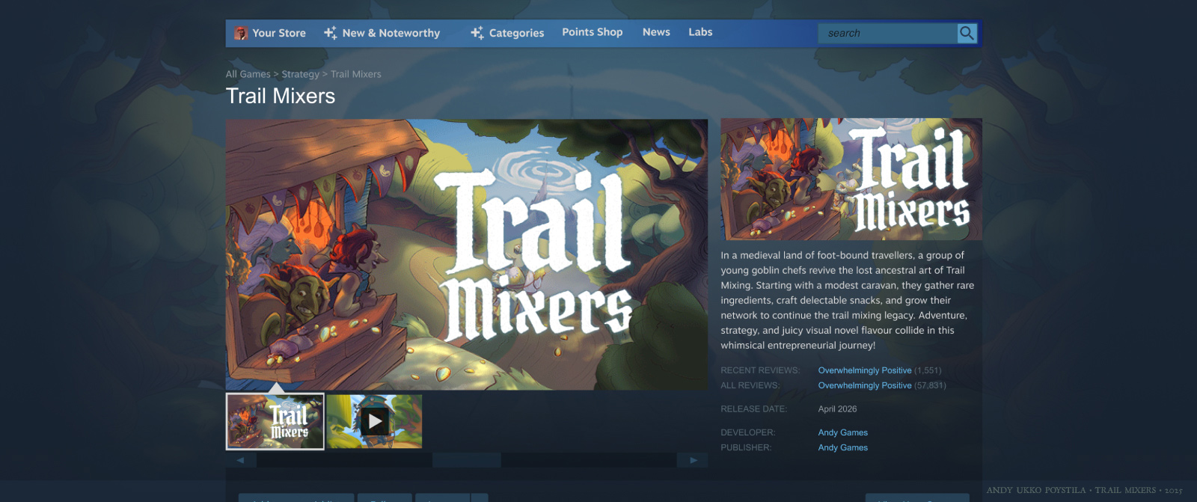The image size is (1197, 502).
Task: Open developer Andy Games link
Action: [x=842, y=432]
